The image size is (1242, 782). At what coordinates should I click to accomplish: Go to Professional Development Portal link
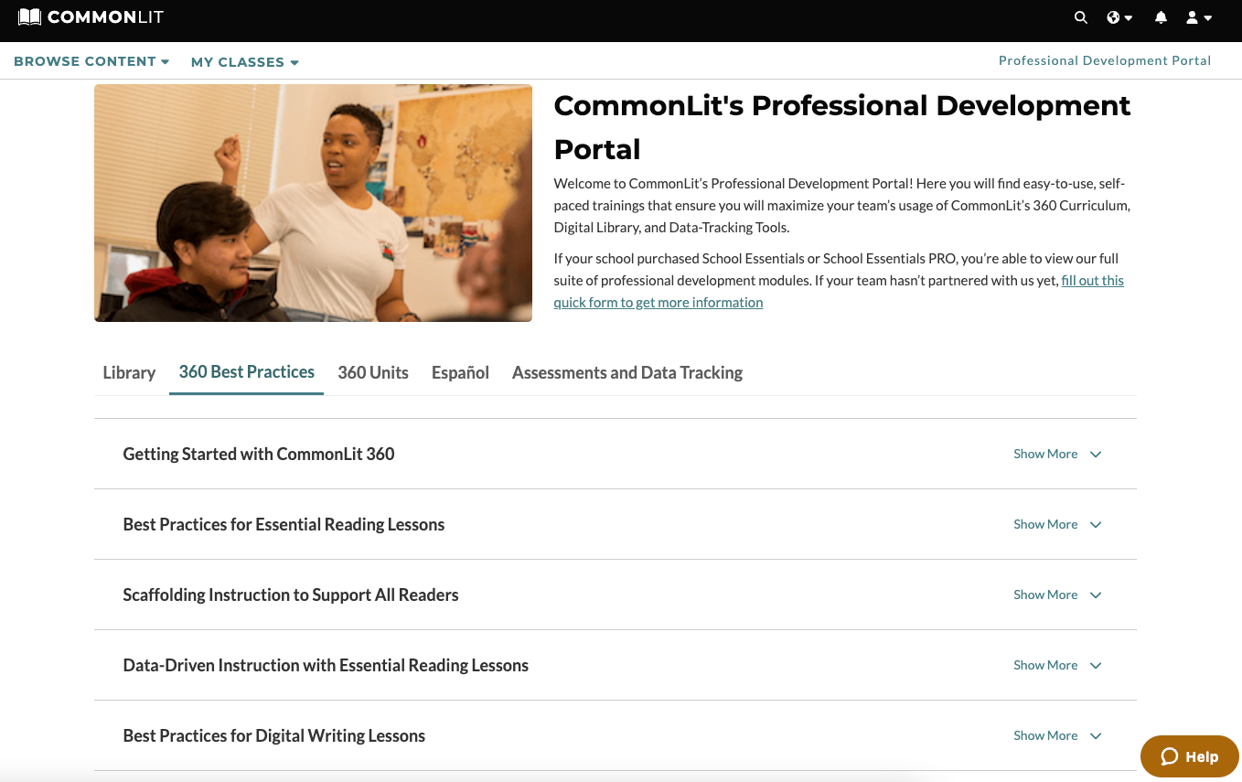tap(1105, 60)
